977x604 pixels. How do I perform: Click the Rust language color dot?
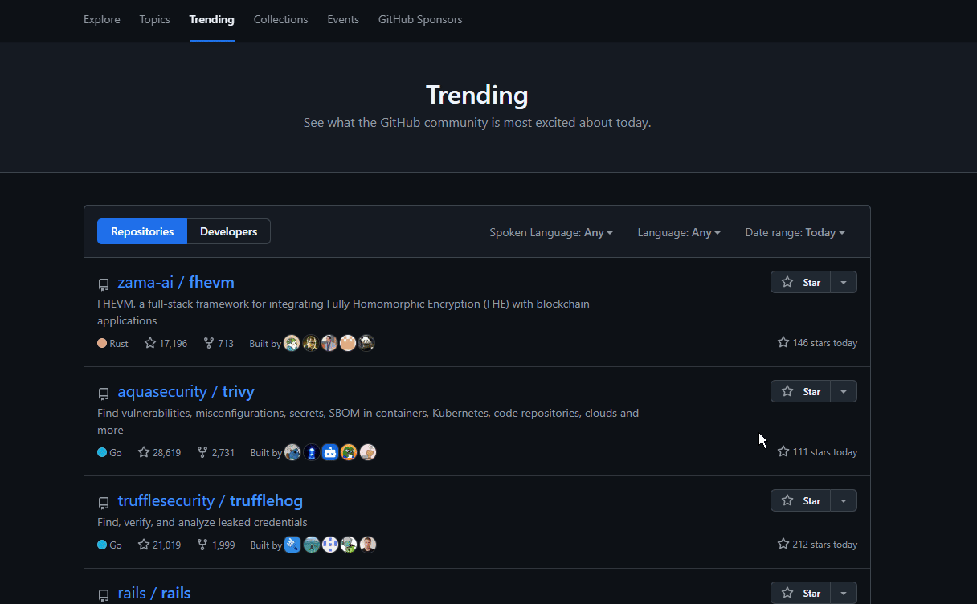(x=102, y=343)
